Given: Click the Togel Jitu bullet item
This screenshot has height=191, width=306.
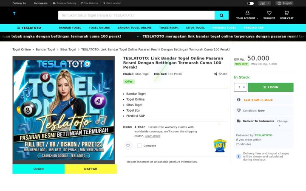Looking at the screenshot, I should point(133,110).
